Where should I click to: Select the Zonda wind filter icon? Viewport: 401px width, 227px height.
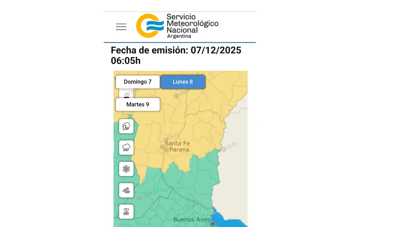[126, 211]
